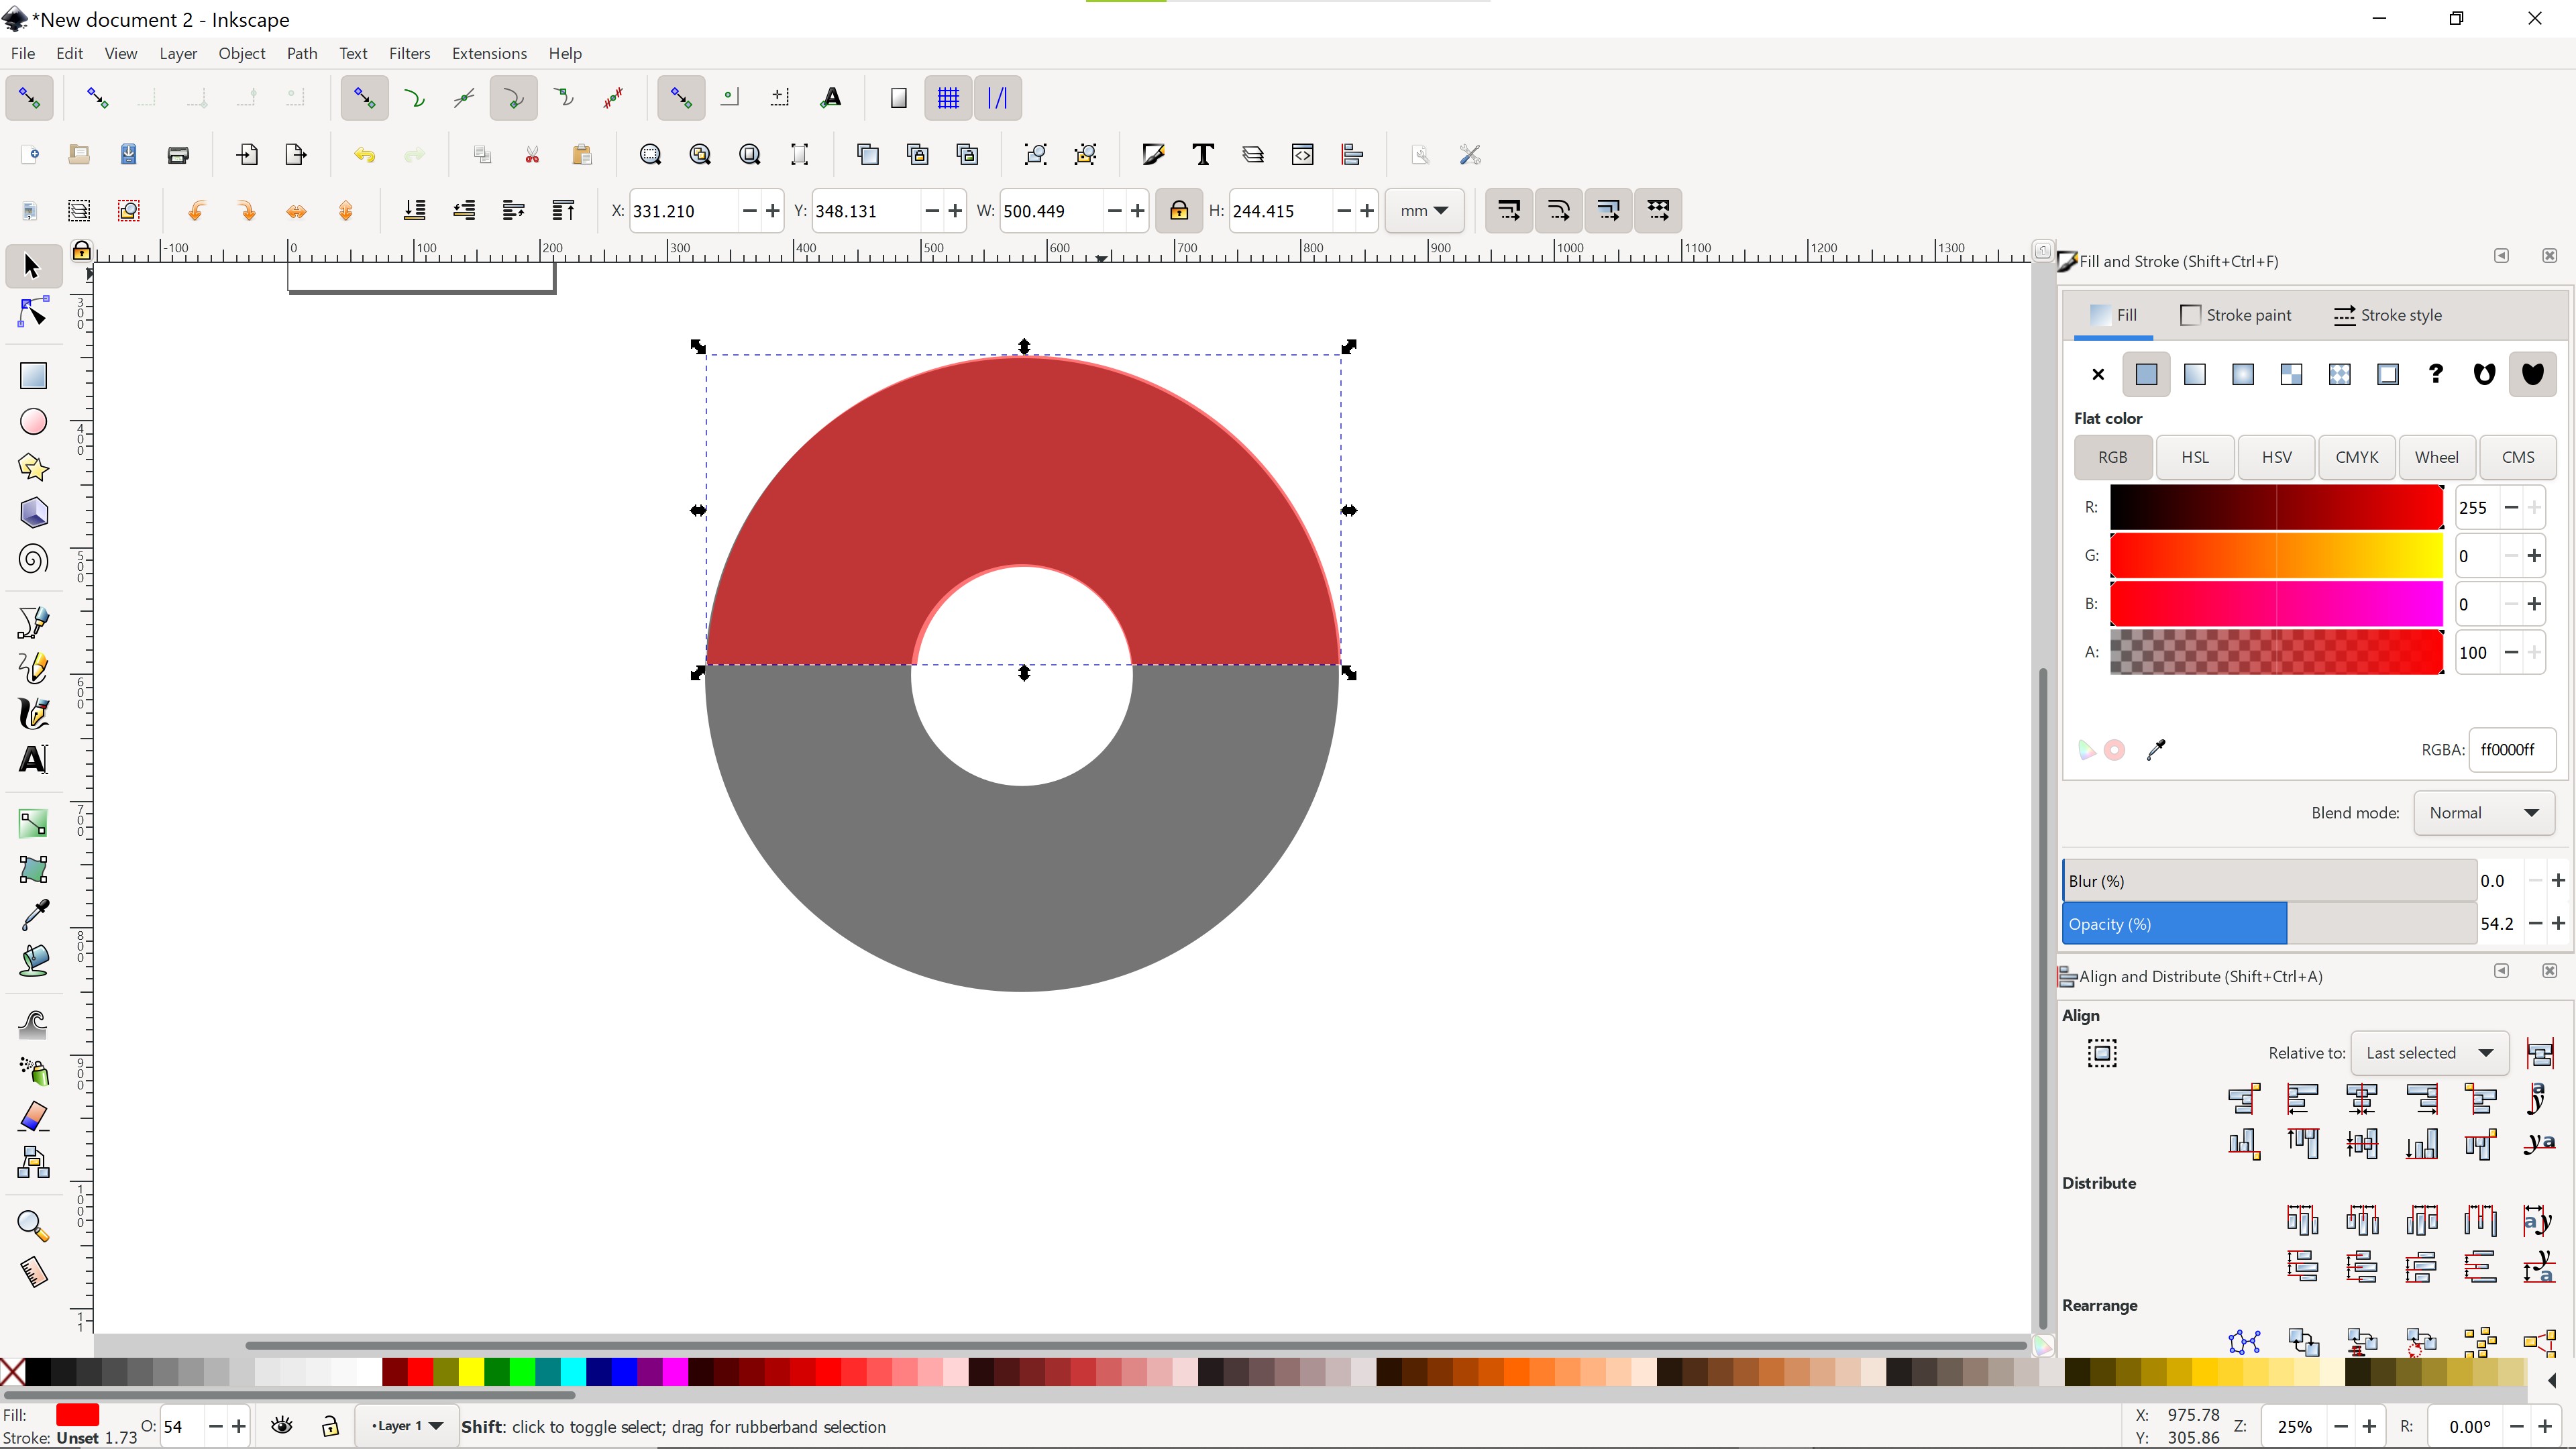The width and height of the screenshot is (2576, 1449).
Task: Open the mm units dropdown
Action: (x=1424, y=211)
